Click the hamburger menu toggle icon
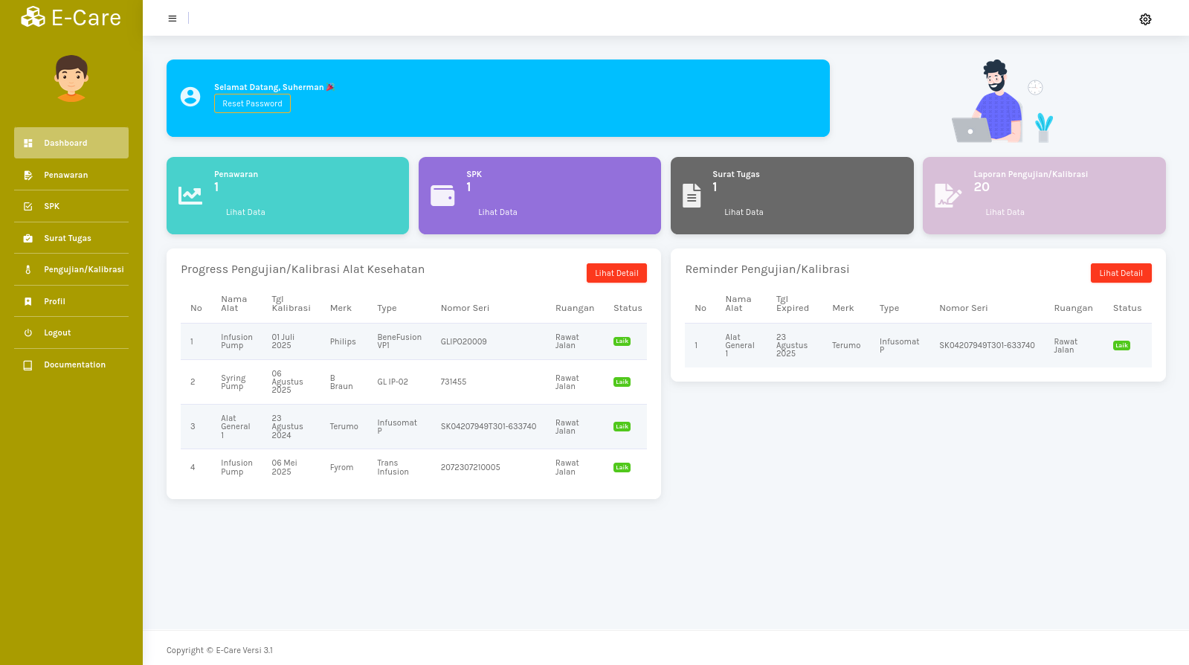 click(173, 19)
